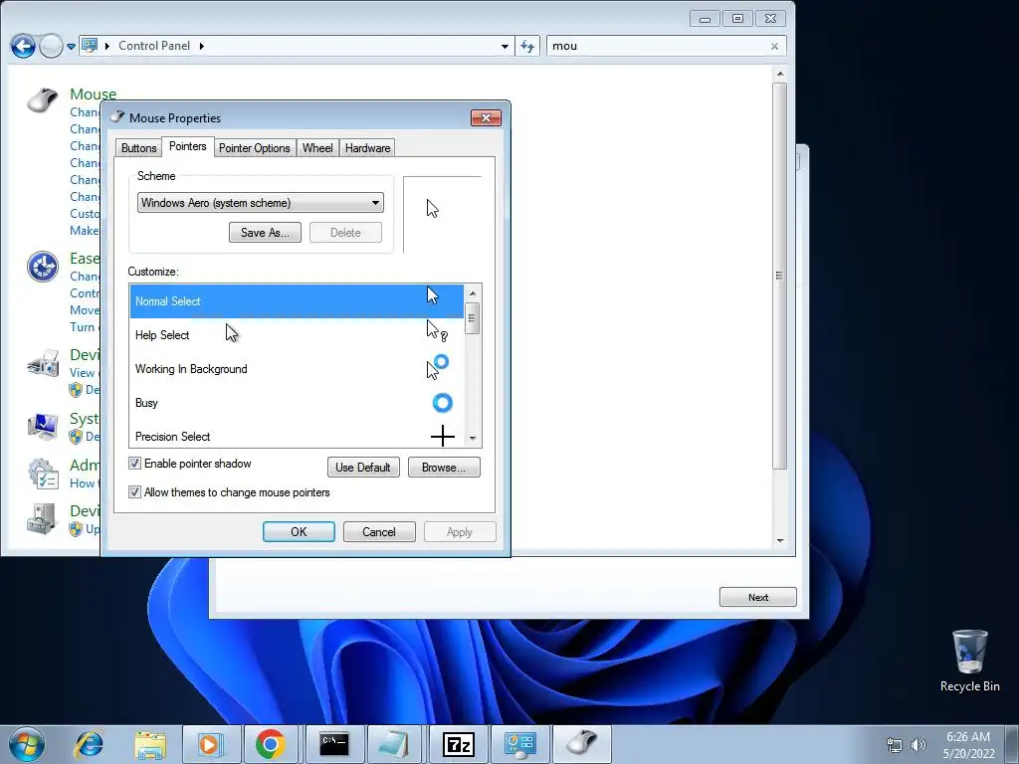Open recent pages dropdown next to Forward
The height and width of the screenshot is (764, 1019).
point(71,46)
